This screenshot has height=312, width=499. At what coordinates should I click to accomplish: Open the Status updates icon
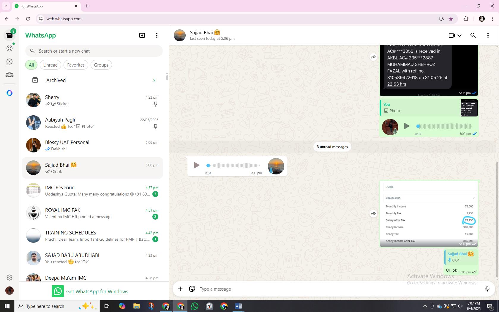pyautogui.click(x=10, y=48)
